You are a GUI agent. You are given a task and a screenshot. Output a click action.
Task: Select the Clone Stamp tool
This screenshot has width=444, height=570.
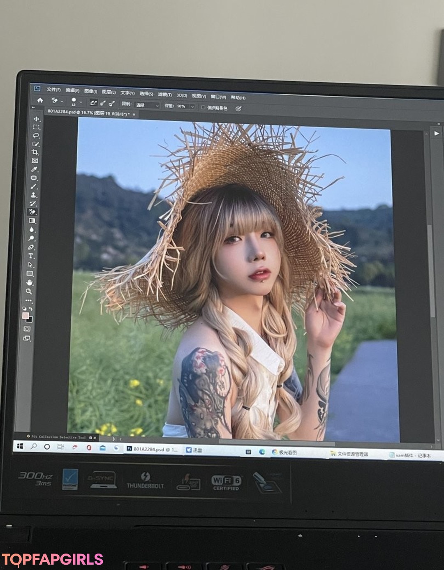point(34,195)
